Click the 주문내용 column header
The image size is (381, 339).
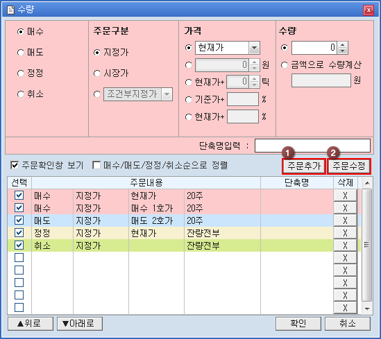[x=146, y=183]
